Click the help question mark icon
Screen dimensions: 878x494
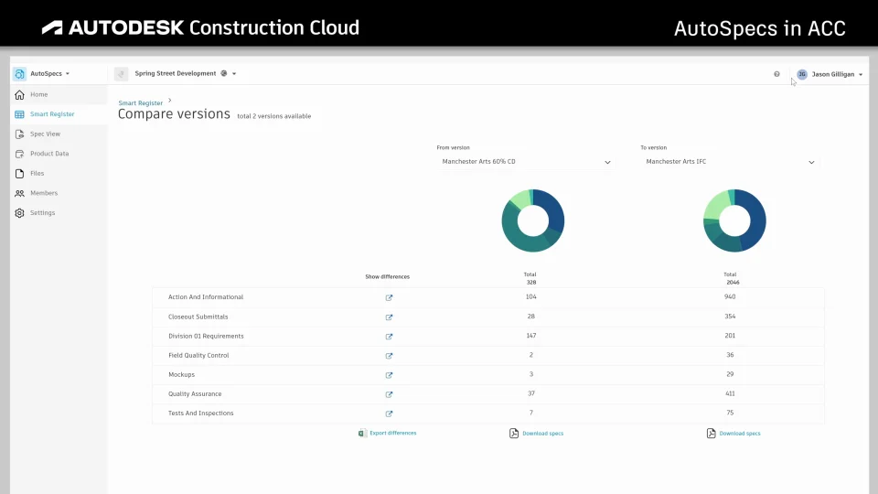click(776, 74)
